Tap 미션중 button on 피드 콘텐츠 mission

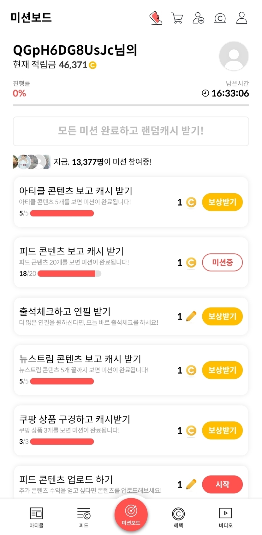pos(222,262)
